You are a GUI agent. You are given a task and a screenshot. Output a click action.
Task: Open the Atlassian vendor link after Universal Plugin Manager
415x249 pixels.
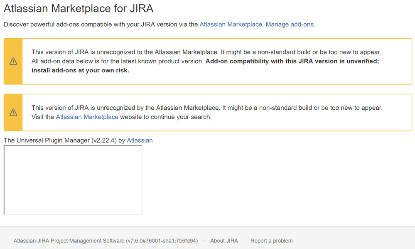(x=140, y=141)
